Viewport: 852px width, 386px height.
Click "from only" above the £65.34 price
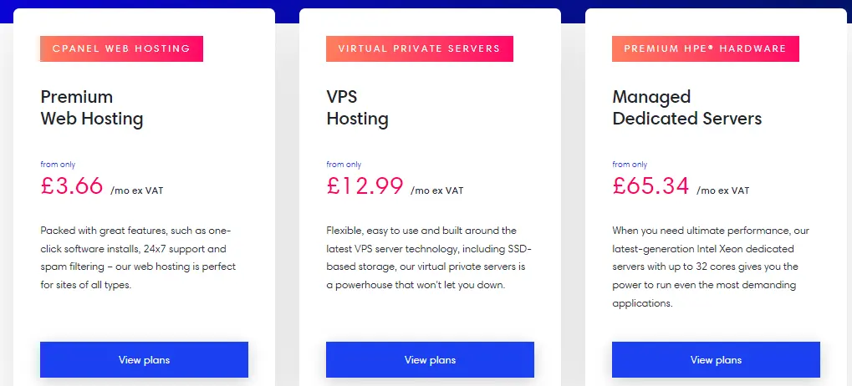(630, 165)
